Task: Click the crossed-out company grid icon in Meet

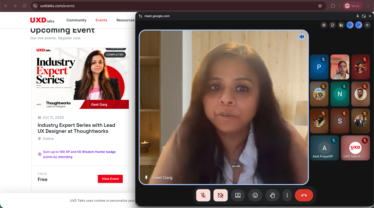Action: click(x=341, y=25)
